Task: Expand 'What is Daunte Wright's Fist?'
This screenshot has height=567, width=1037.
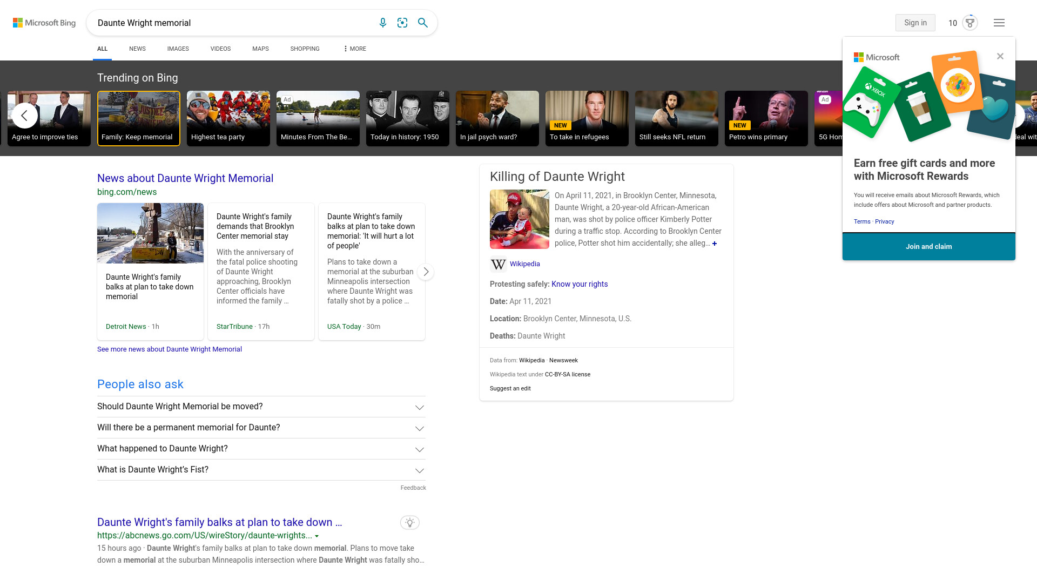Action: 261,470
